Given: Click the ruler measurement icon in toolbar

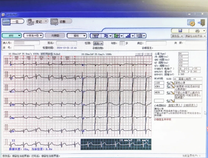Looking at the screenshot, I should tap(95, 36).
